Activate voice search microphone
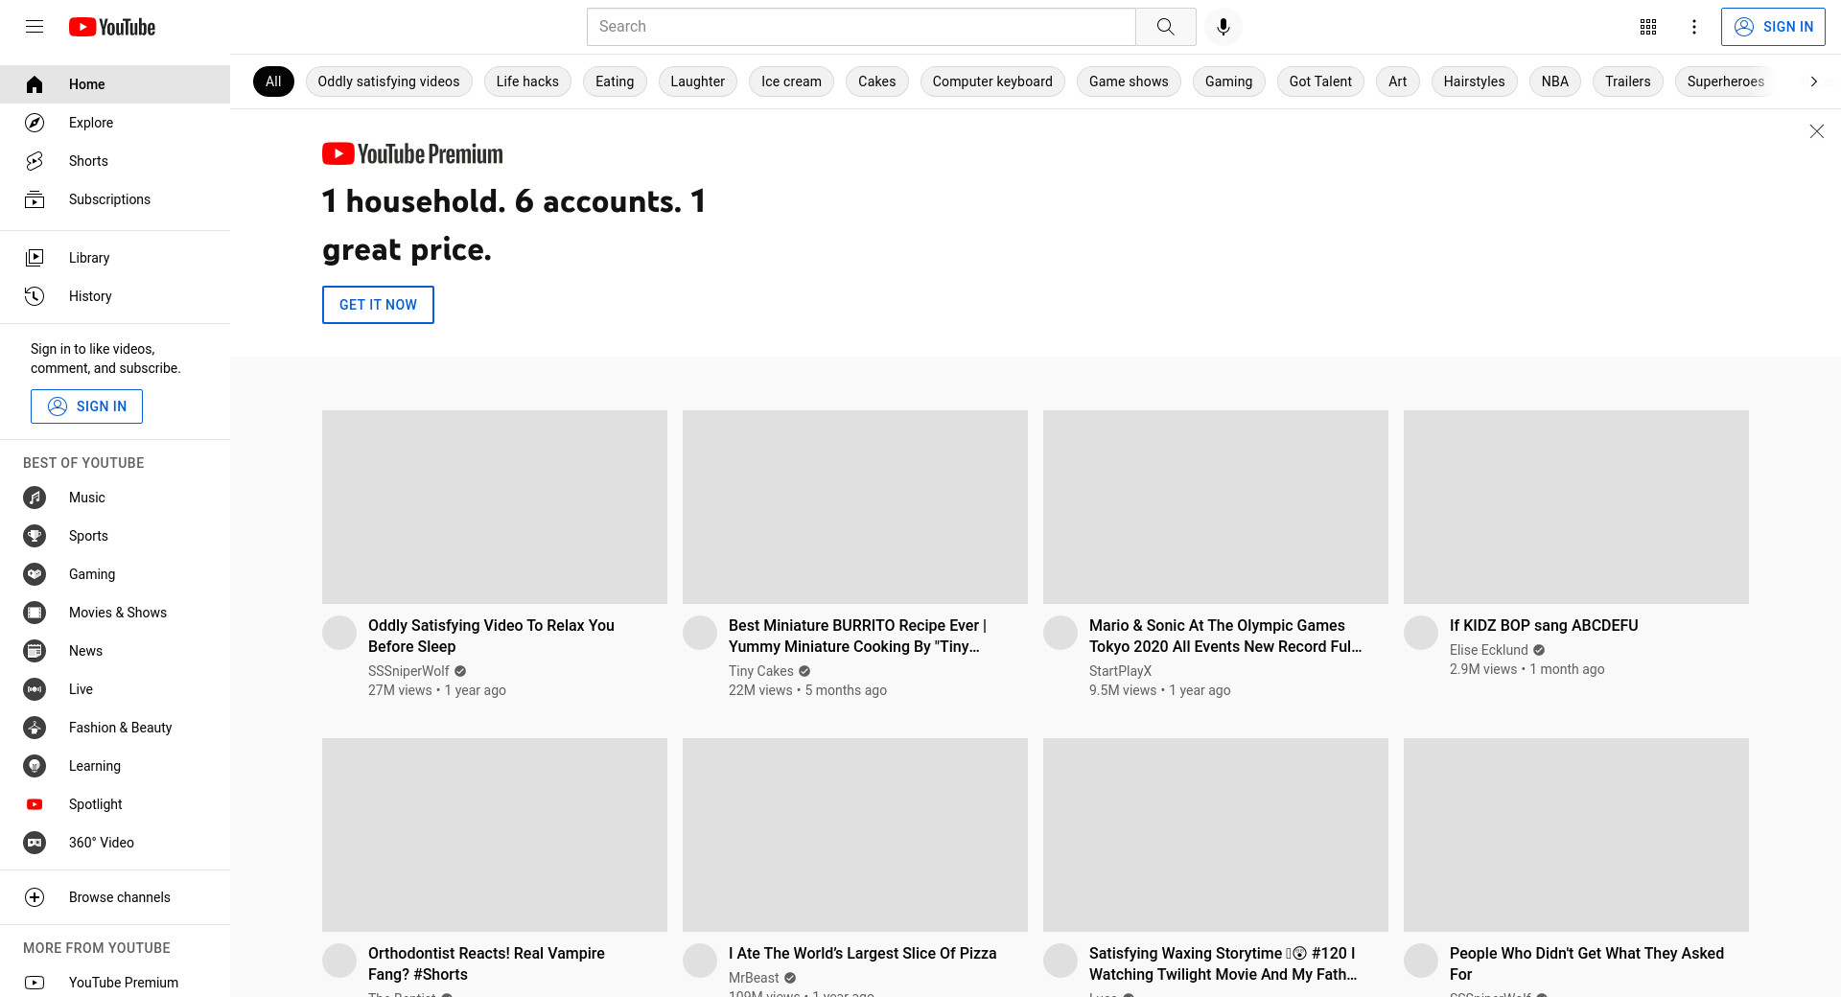 (1223, 27)
